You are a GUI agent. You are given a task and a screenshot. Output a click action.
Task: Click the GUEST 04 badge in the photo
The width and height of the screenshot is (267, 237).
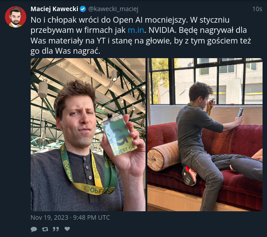pos(119,134)
